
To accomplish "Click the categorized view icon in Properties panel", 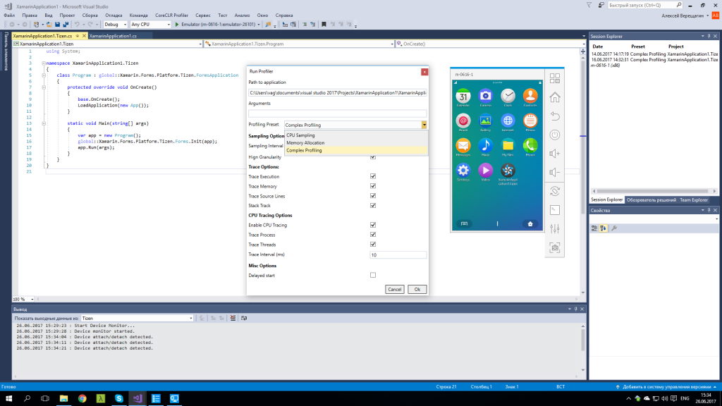I will coord(594,228).
